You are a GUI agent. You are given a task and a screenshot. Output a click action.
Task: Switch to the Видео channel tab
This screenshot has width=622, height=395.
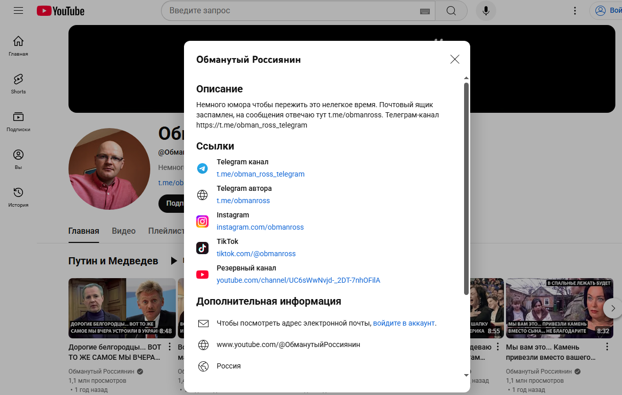pos(124,231)
